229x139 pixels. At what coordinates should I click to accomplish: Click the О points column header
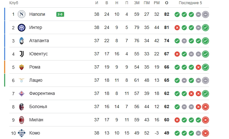click(167, 3)
